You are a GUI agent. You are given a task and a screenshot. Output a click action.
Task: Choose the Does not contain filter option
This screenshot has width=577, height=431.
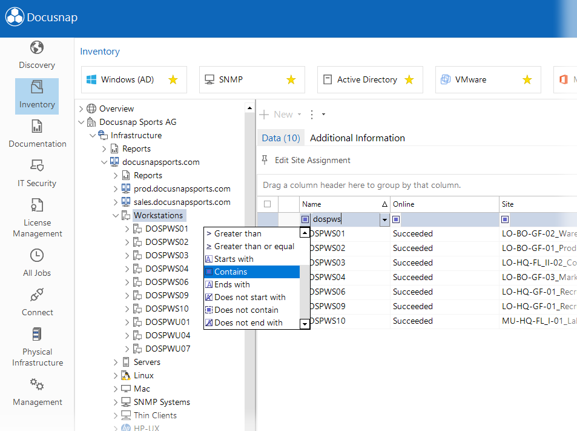coord(252,310)
